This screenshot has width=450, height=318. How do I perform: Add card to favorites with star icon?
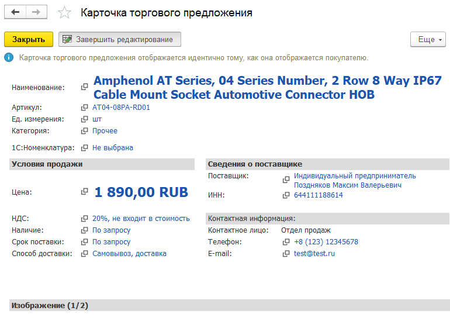click(65, 13)
